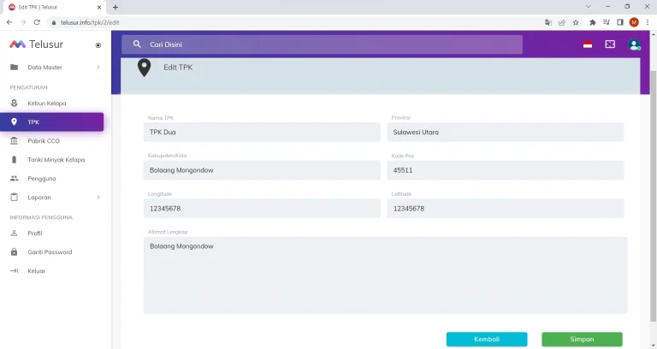
Task: Open the tab search dropdown arrow
Action: (589, 7)
